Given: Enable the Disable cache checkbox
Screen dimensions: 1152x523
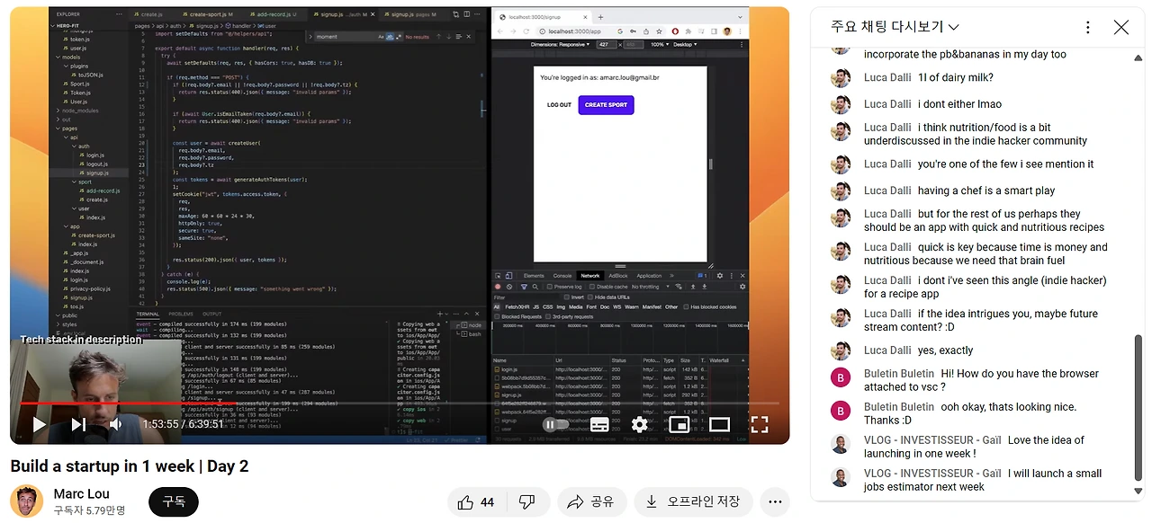Looking at the screenshot, I should (x=592, y=287).
